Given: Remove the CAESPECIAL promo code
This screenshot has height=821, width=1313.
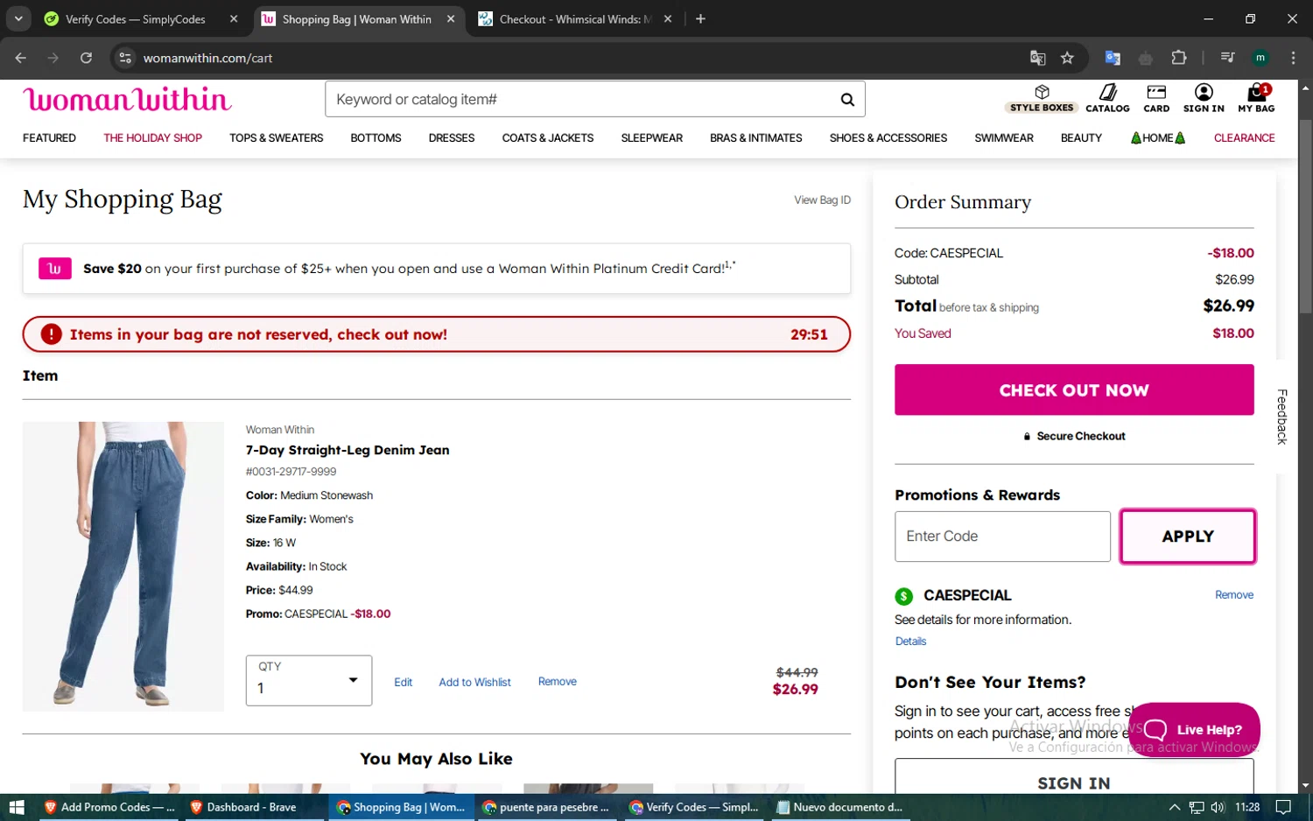Looking at the screenshot, I should pos(1234,595).
